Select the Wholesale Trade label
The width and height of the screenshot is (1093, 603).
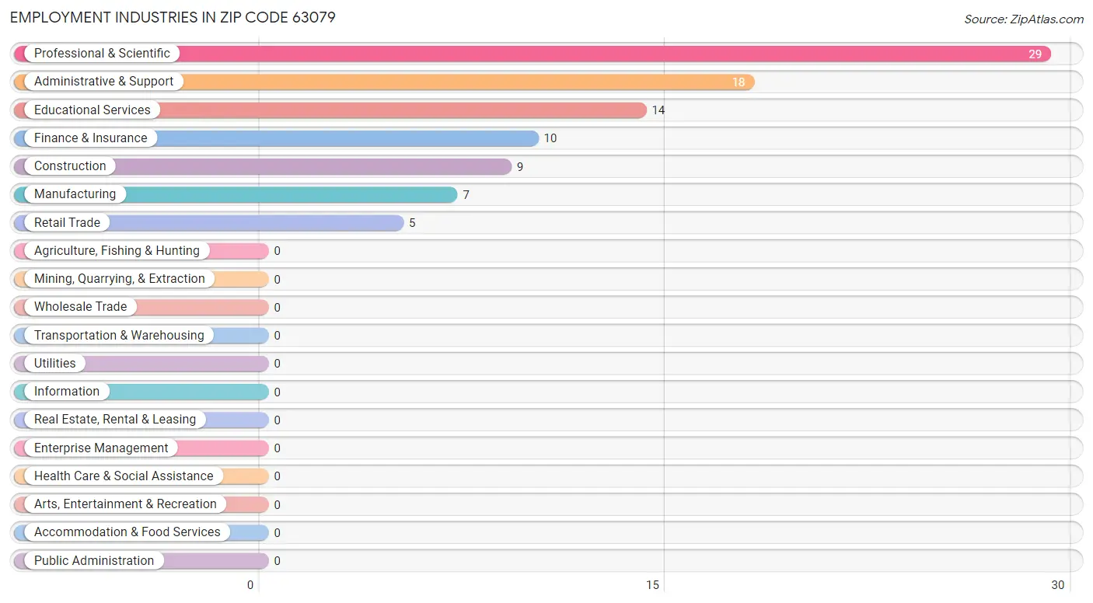[x=80, y=307]
